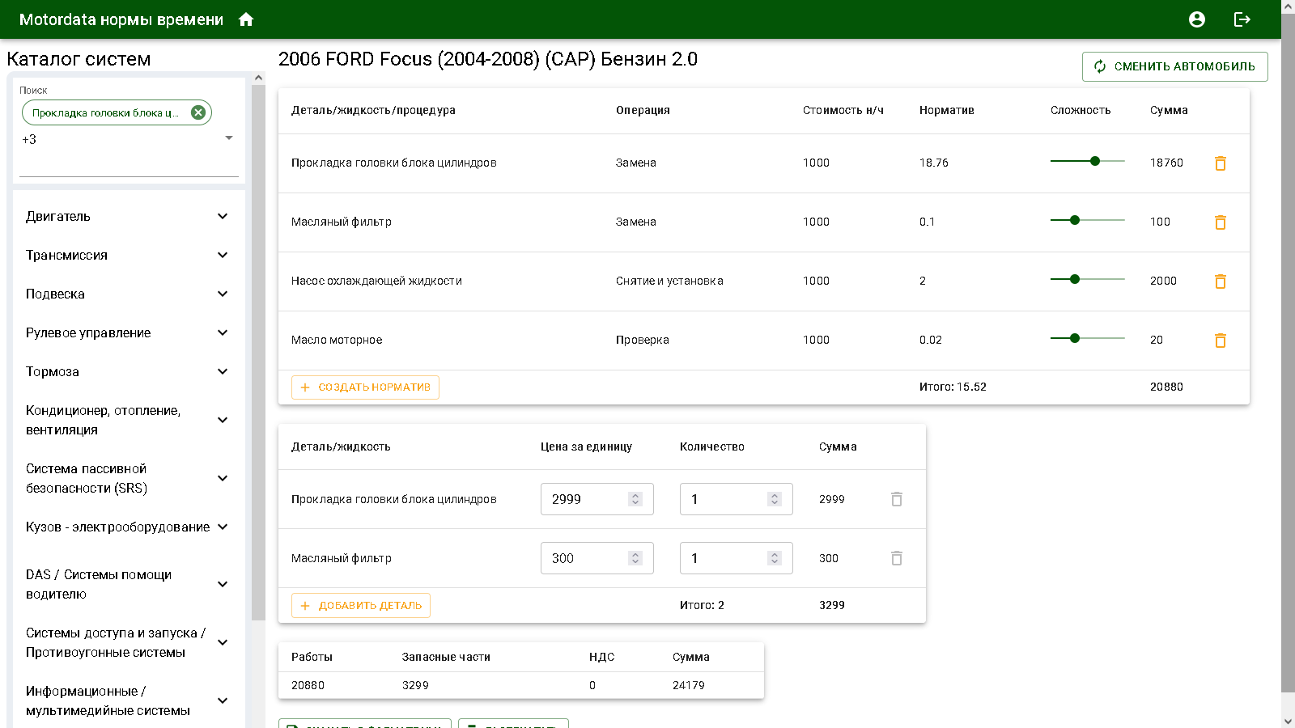Screen dimensions: 1295x728
Task: Click the СМЕНИТЬ АВТОМОБИЛЬ button
Action: point(1174,66)
